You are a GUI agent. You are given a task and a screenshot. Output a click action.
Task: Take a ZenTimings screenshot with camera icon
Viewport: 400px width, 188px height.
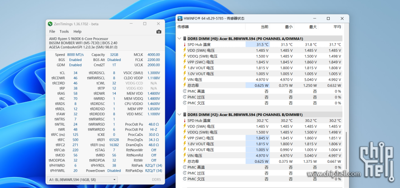pyautogui.click(x=159, y=31)
